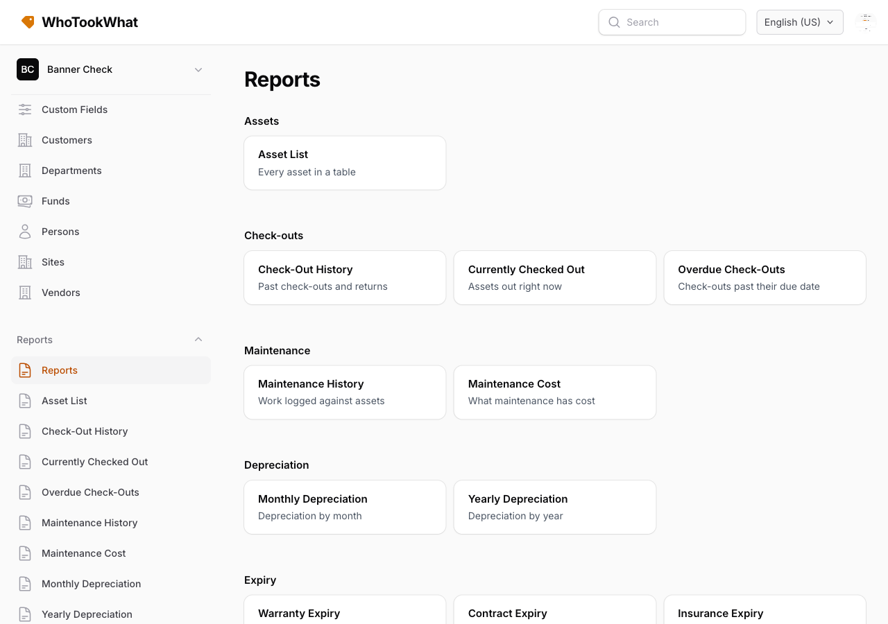
Task: Click the Vendors building icon
Action: coord(25,293)
